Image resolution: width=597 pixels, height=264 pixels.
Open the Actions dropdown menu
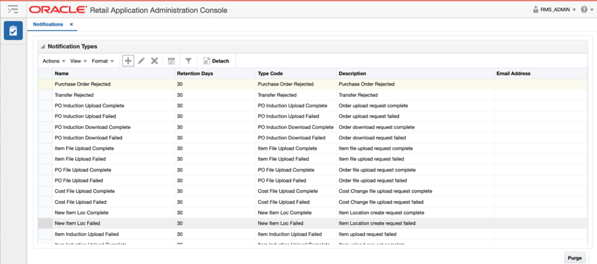click(54, 61)
